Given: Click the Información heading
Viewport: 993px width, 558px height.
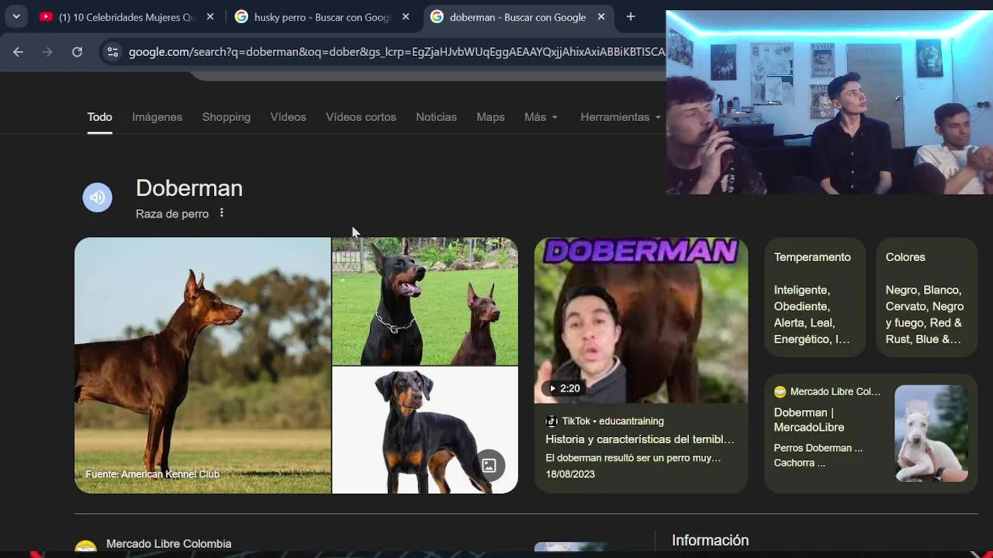Looking at the screenshot, I should click(x=710, y=540).
